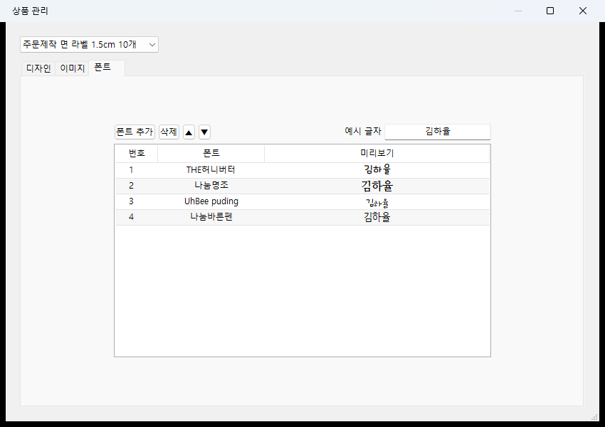Click the preview text for UhBee puding

377,203
